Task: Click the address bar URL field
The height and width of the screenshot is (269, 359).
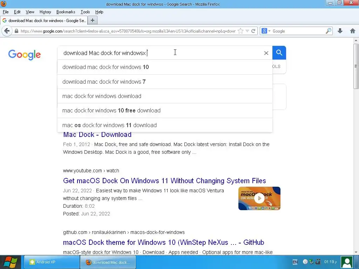Action: pos(128,31)
